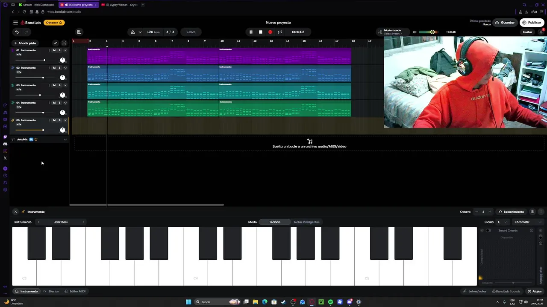Image resolution: width=547 pixels, height=307 pixels.
Task: Select the purple track 01 MIDI region
Action: click(x=153, y=56)
